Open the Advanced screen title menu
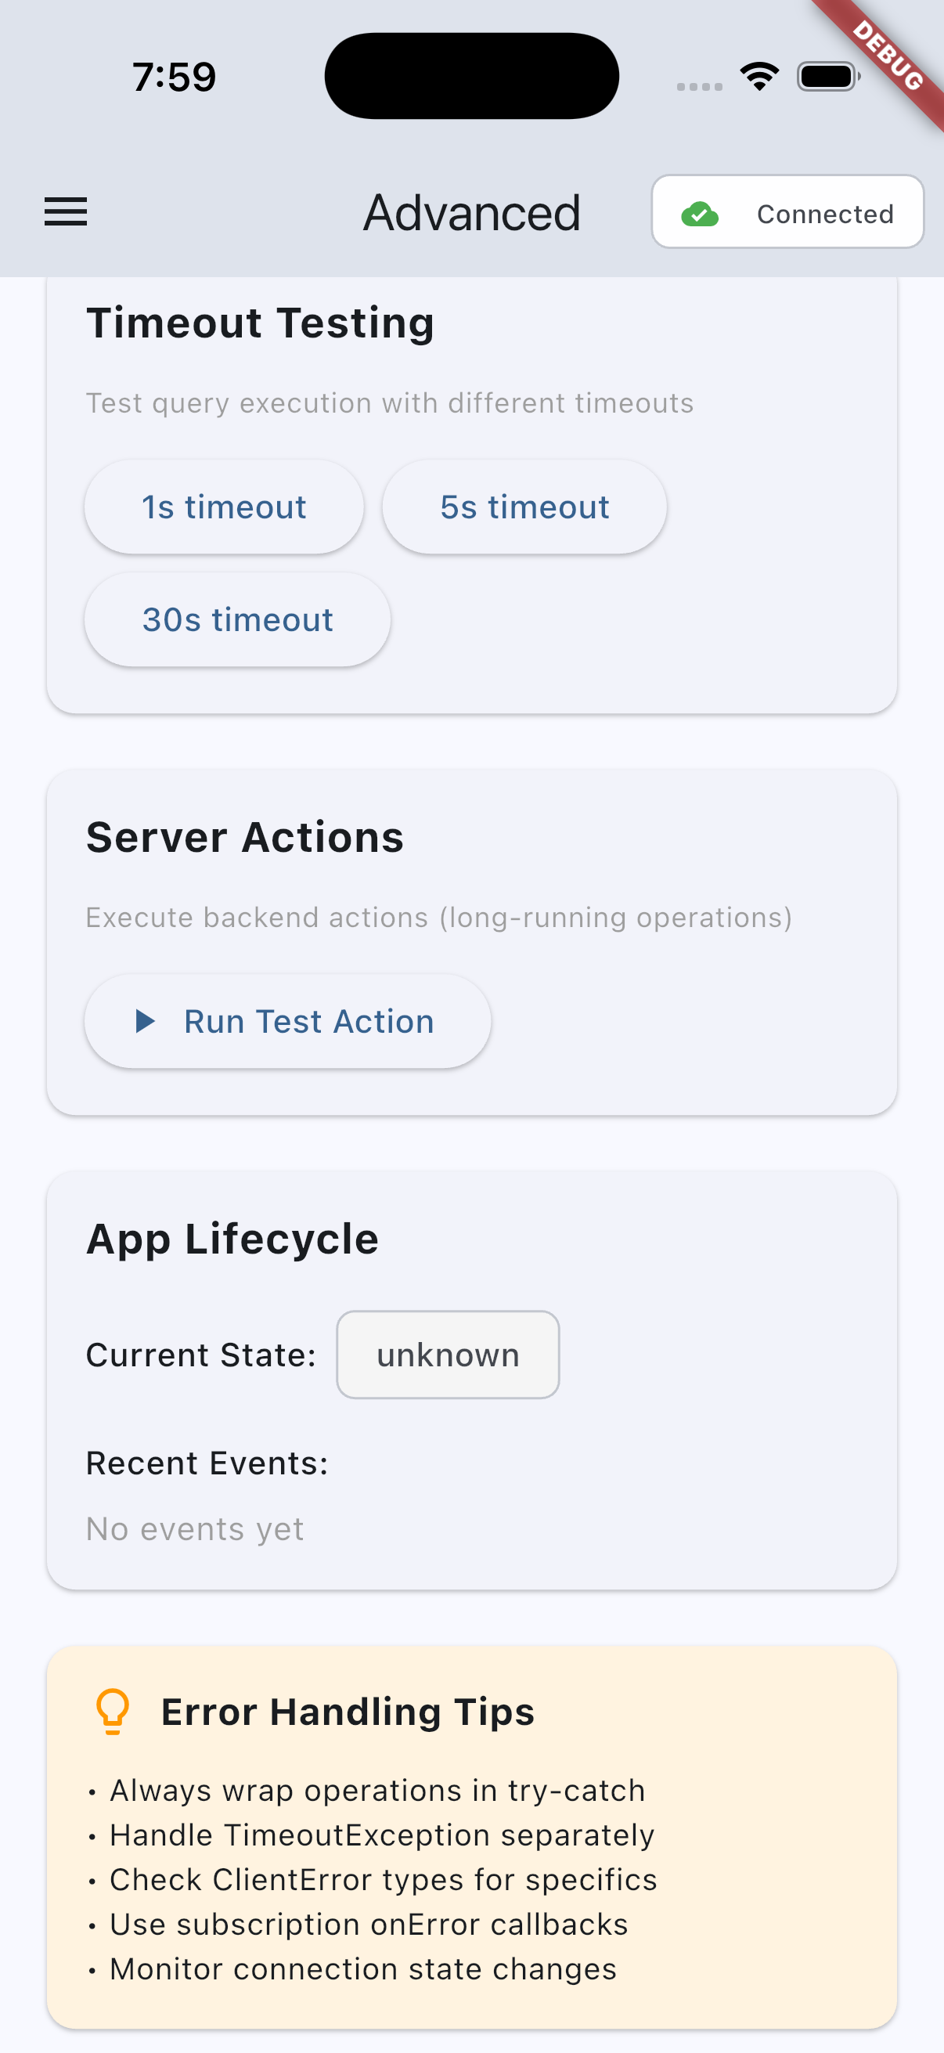This screenshot has width=944, height=2053. point(471,212)
